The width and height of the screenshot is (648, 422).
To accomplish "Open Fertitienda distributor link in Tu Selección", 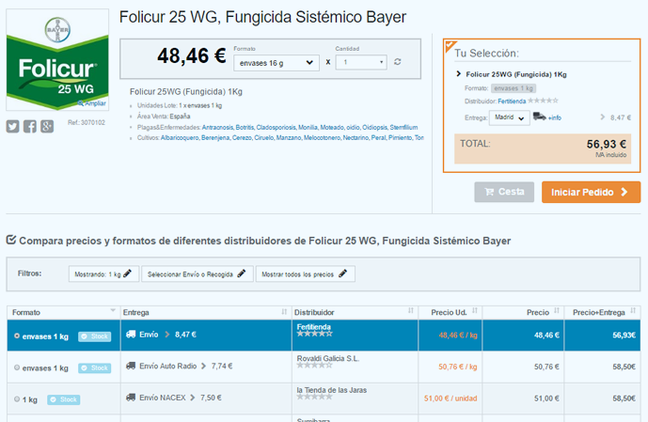I will pos(512,102).
